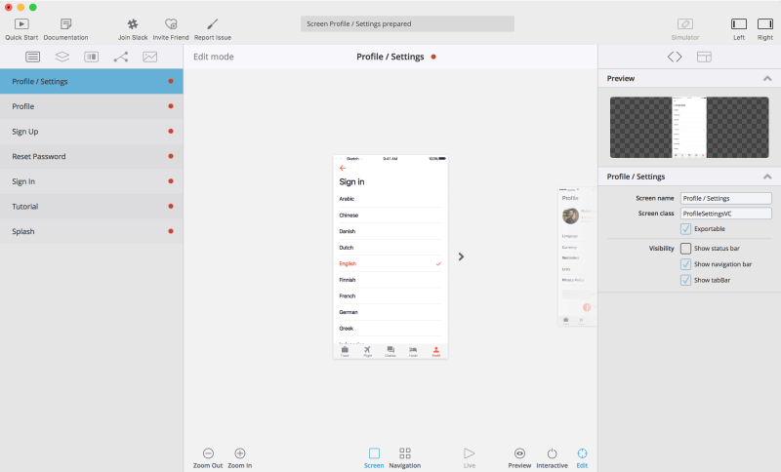Select German language row in mockup
Image resolution: width=781 pixels, height=472 pixels.
pyautogui.click(x=390, y=312)
